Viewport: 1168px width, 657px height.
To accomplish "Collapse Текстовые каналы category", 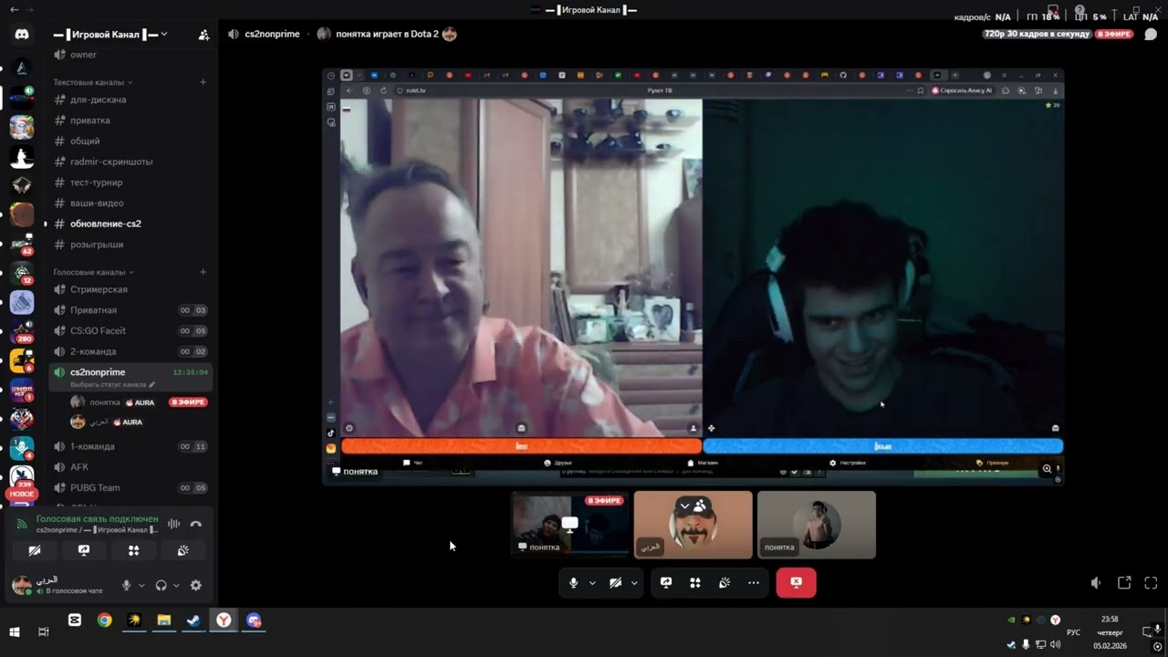I will pos(93,82).
